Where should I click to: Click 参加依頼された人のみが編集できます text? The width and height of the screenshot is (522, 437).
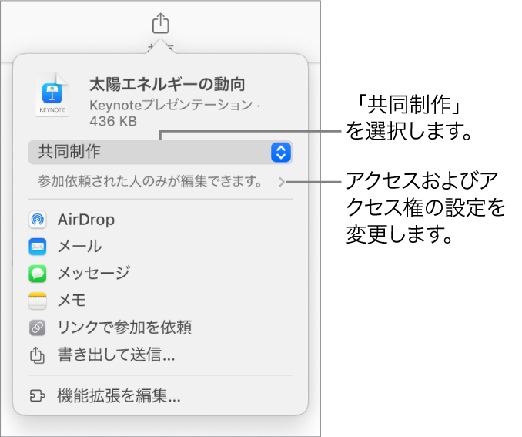(149, 181)
